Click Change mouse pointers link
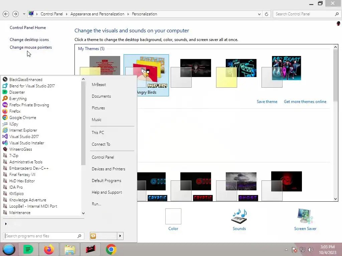The image size is (342, 256). click(x=31, y=47)
